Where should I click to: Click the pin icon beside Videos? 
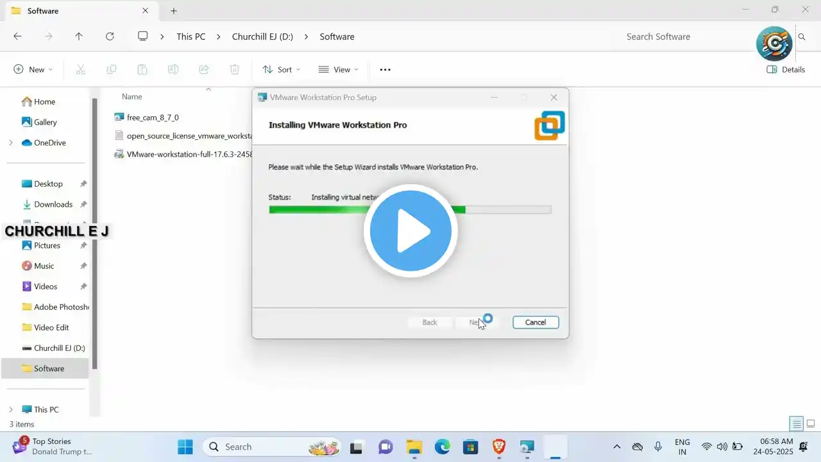point(83,287)
